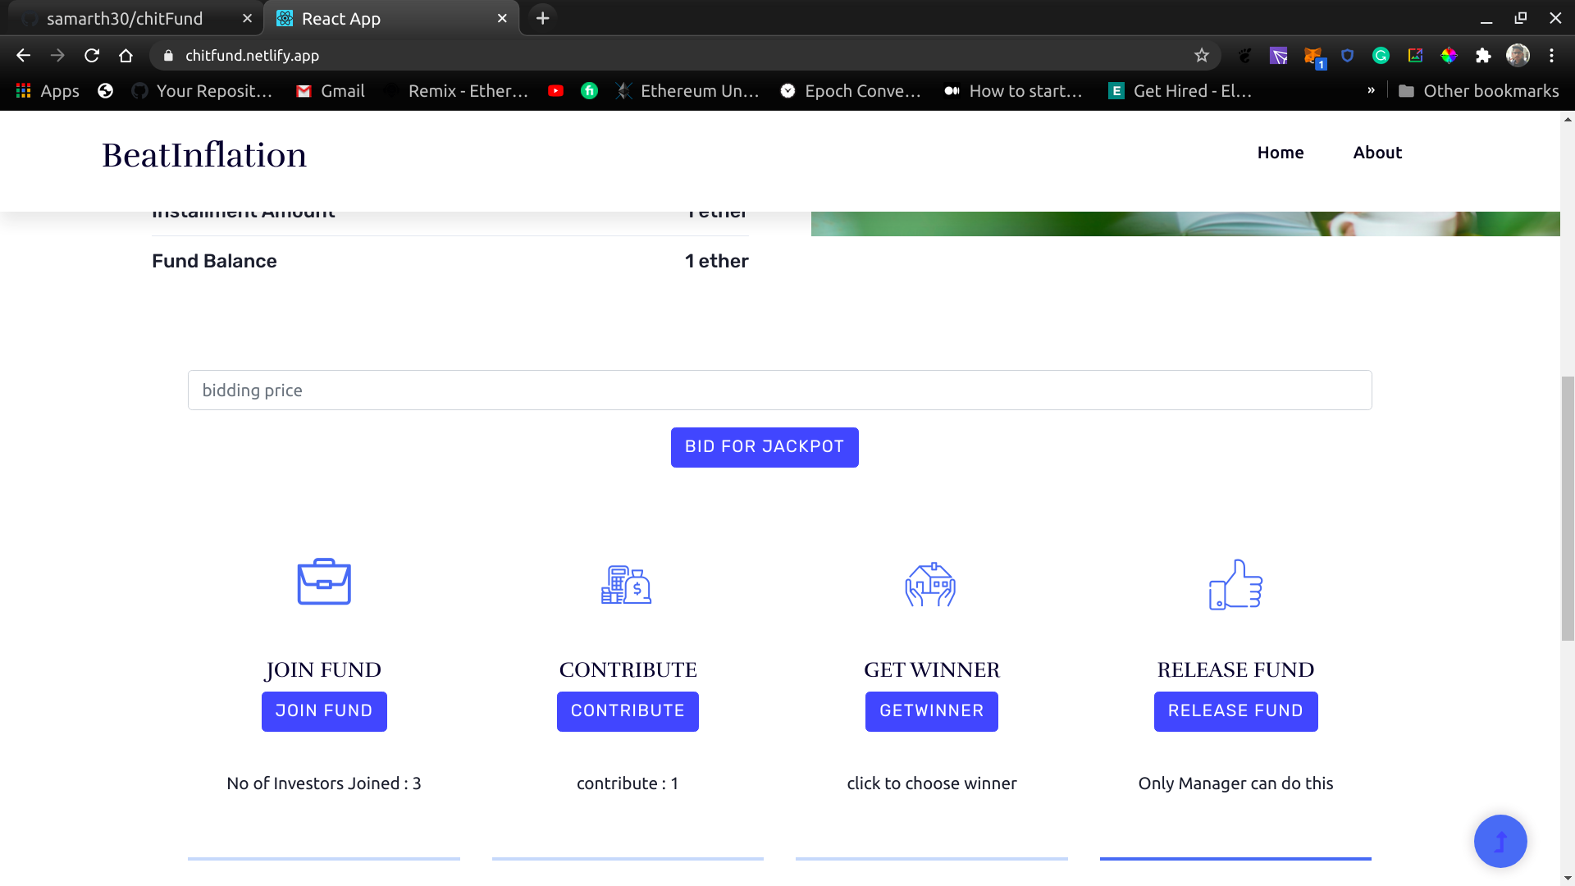Open the MetaMask fox extension
1575x886 pixels.
click(1313, 56)
